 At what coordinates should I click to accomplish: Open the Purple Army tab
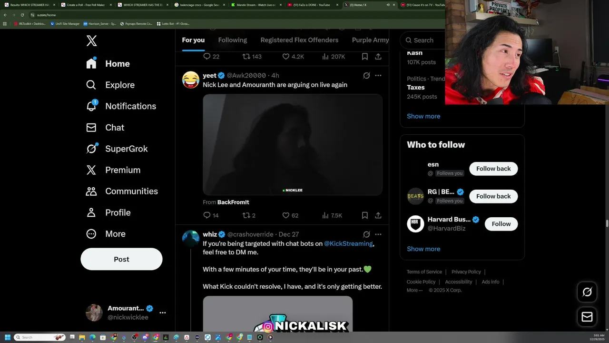point(370,40)
